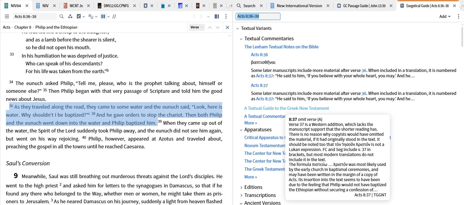
Task: Close the locator bar
Action: tap(227, 27)
